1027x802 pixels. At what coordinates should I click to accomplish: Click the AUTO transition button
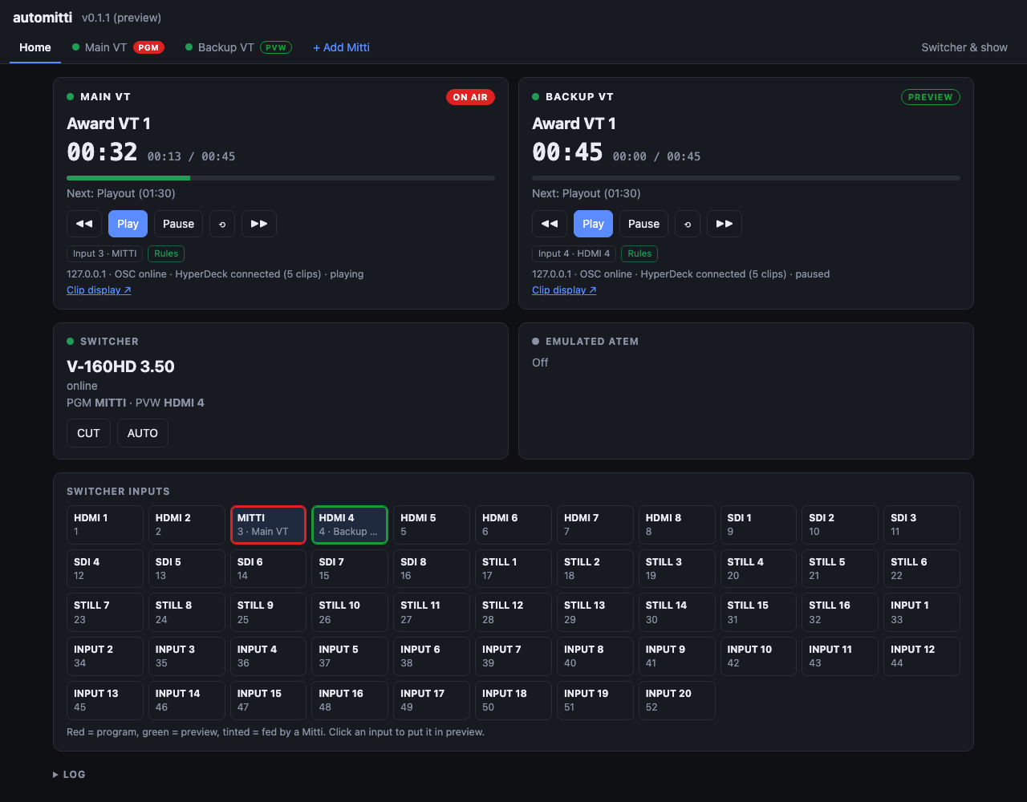pyautogui.click(x=143, y=433)
